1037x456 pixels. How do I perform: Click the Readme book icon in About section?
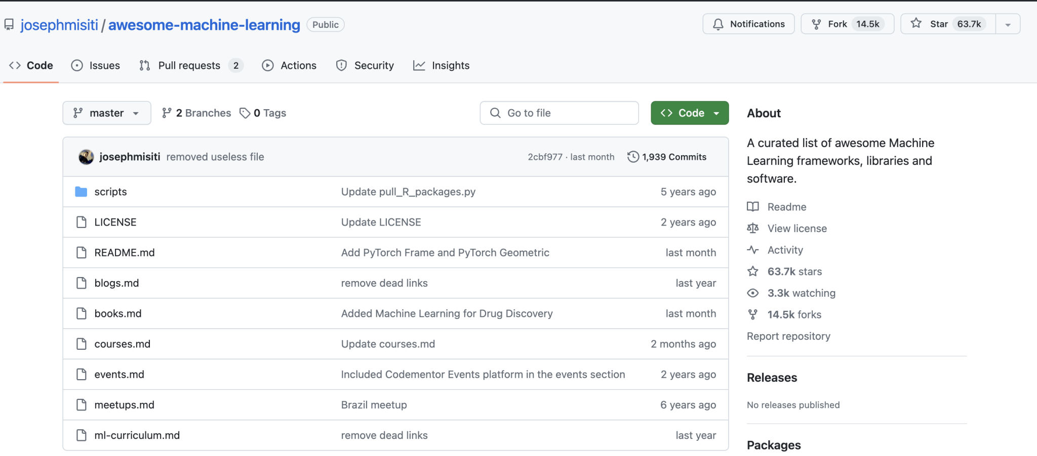pyautogui.click(x=753, y=207)
